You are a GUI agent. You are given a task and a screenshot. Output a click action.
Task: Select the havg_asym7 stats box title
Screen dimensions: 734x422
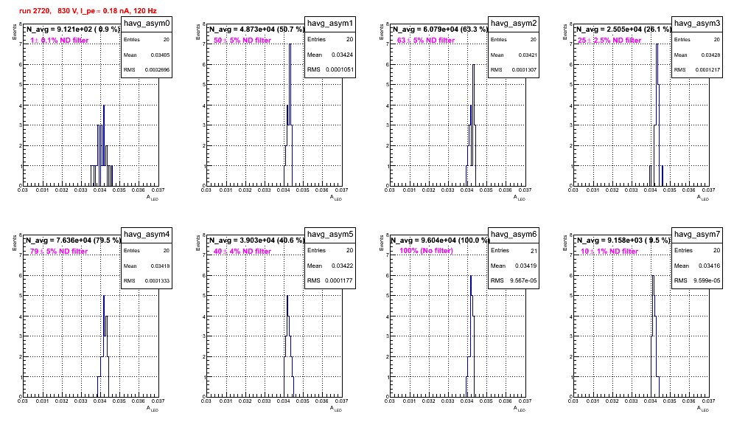[697, 235]
